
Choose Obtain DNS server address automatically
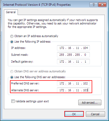click(38, 71)
